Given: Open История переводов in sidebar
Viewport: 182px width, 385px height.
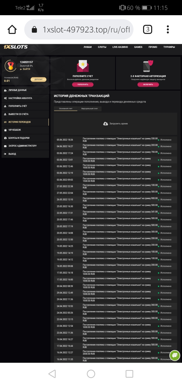Looking at the screenshot, I should coord(25,122).
